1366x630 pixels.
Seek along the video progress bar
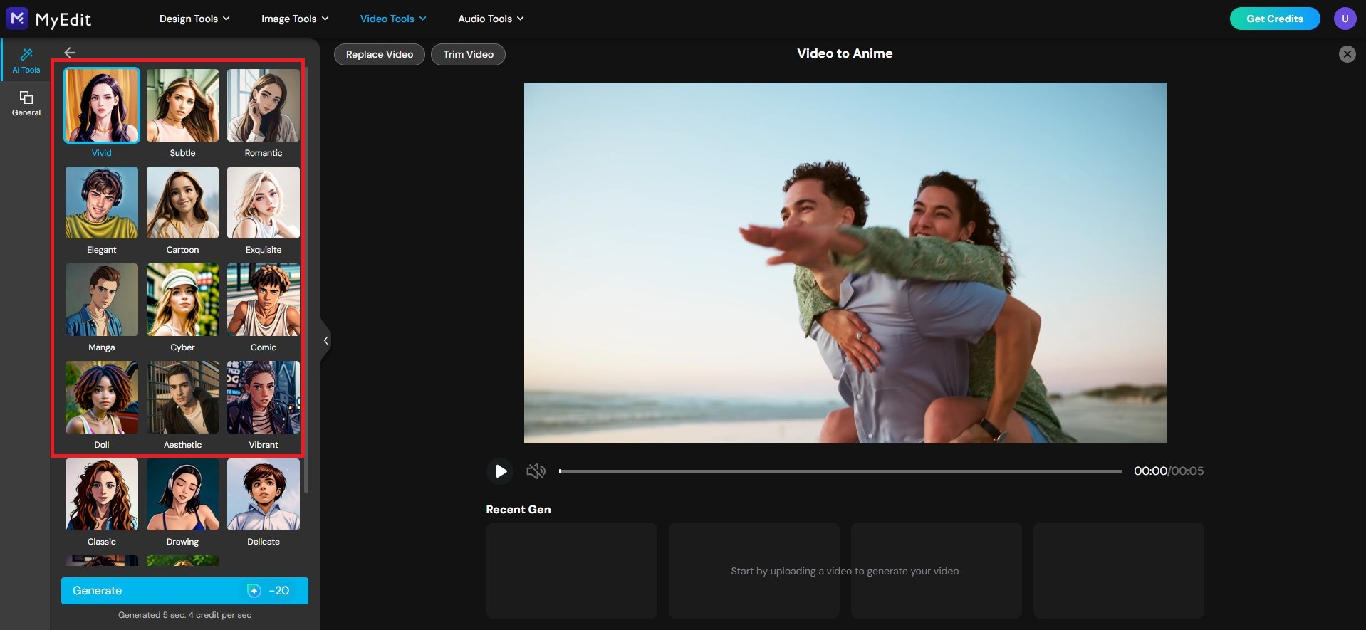pos(840,471)
